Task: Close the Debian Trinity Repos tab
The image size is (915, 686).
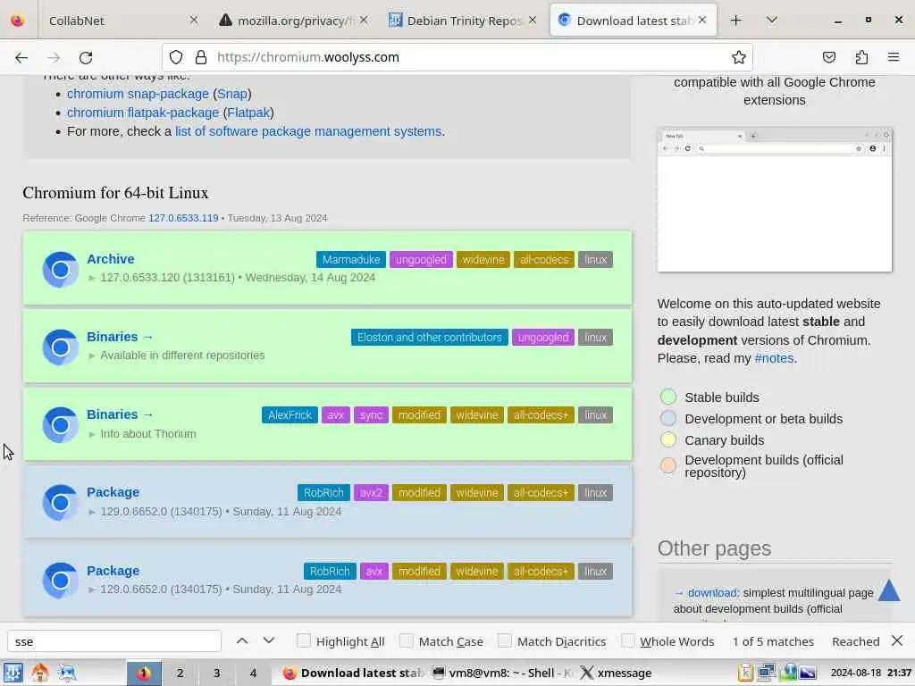Action: (533, 20)
